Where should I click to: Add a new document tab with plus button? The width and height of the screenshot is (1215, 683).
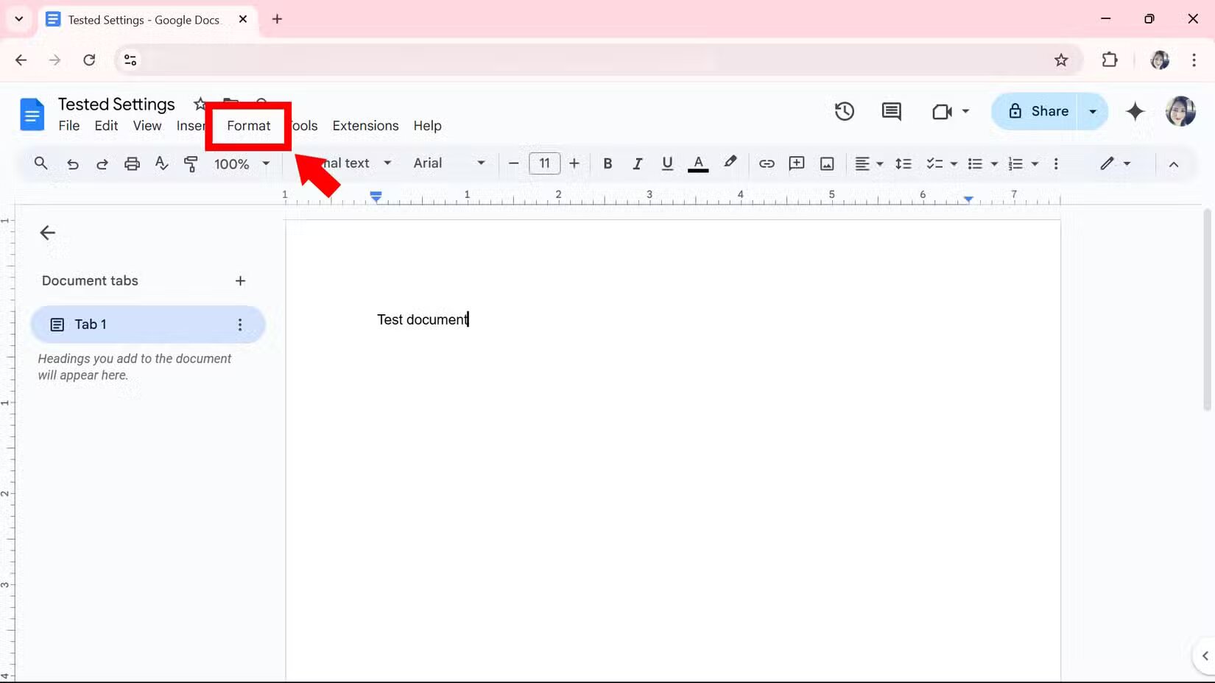click(240, 280)
